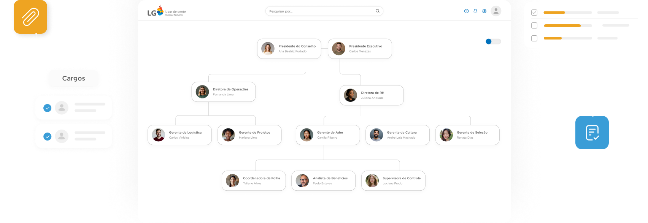Open the Diretora de RH Juliana Andrade card
The height and width of the screenshot is (223, 648).
(x=372, y=95)
